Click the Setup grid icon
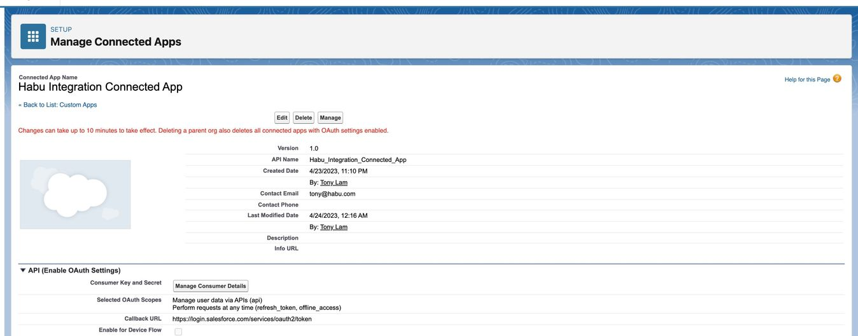This screenshot has height=336, width=858. click(33, 36)
